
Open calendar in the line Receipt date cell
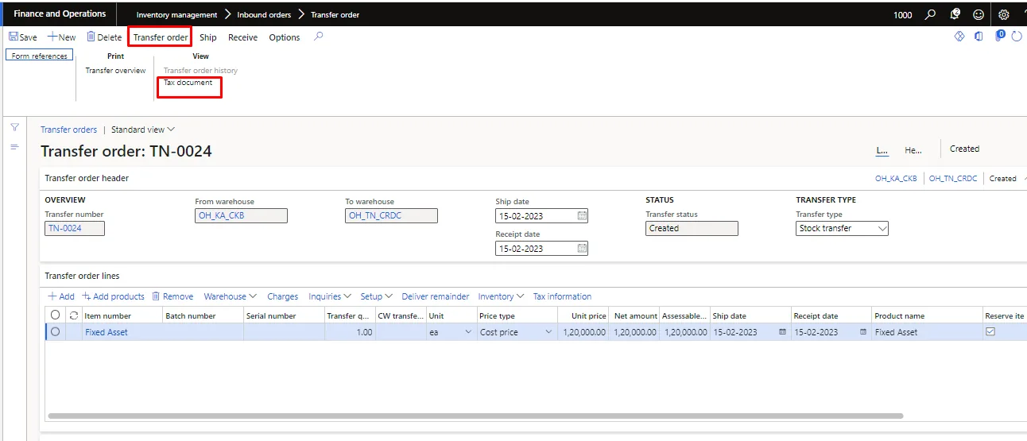[863, 332]
